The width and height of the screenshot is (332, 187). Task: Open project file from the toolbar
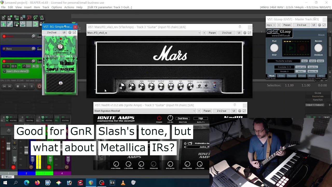pyautogui.click(x=10, y=18)
